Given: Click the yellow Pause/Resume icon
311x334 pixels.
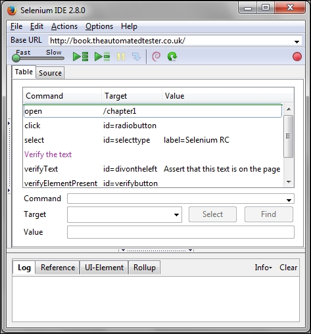Looking at the screenshot, I should (121, 57).
